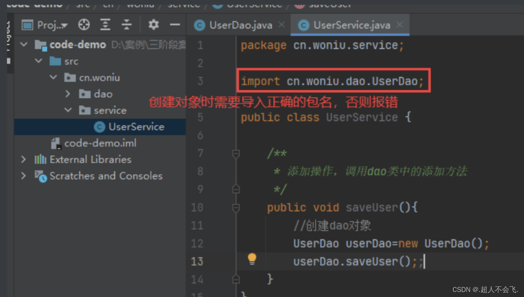524x297 pixels.
Task: Click the Scratches and Consoles icon
Action: tap(41, 176)
